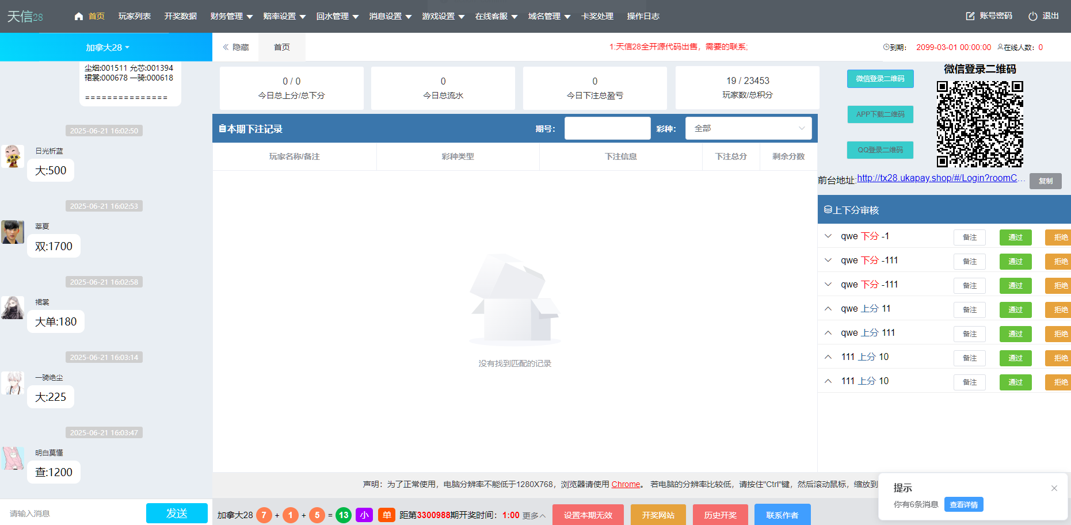Image resolution: width=1071 pixels, height=525 pixels.
Task: Click the clock icon before 到期 date
Action: (x=886, y=47)
